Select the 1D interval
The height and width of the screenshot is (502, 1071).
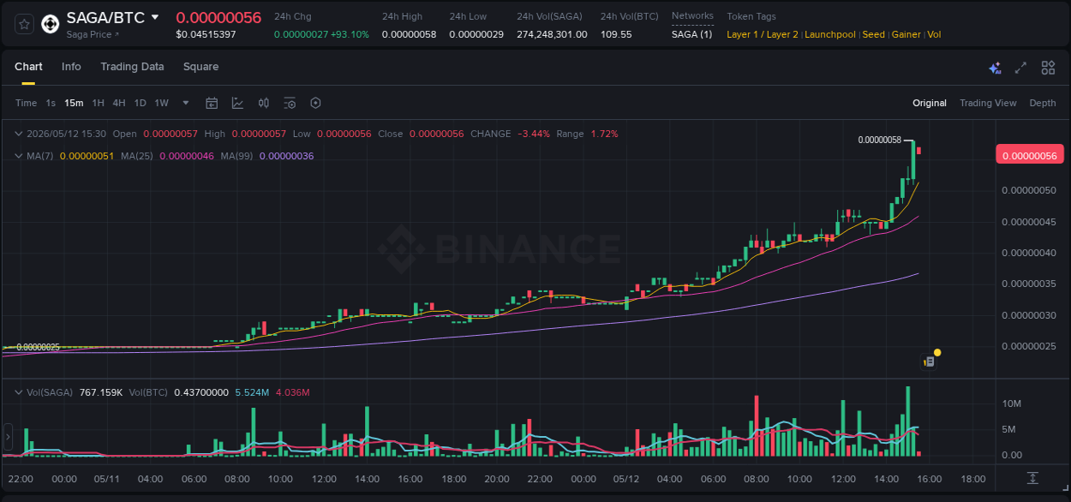tap(140, 103)
